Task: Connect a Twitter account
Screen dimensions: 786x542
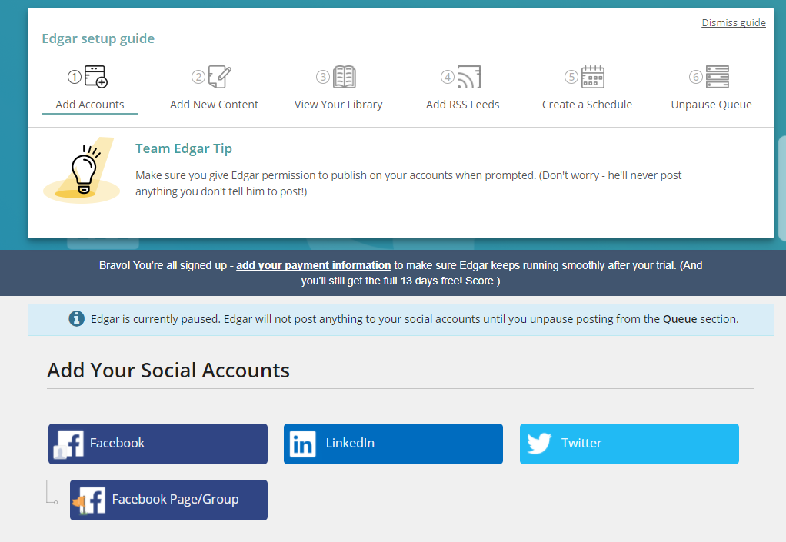Action: (x=629, y=444)
